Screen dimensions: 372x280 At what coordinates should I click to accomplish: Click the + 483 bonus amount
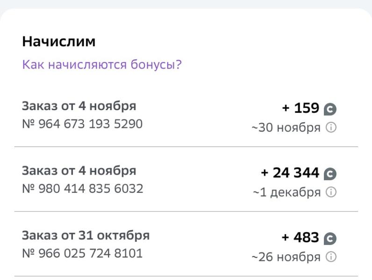coord(300,238)
